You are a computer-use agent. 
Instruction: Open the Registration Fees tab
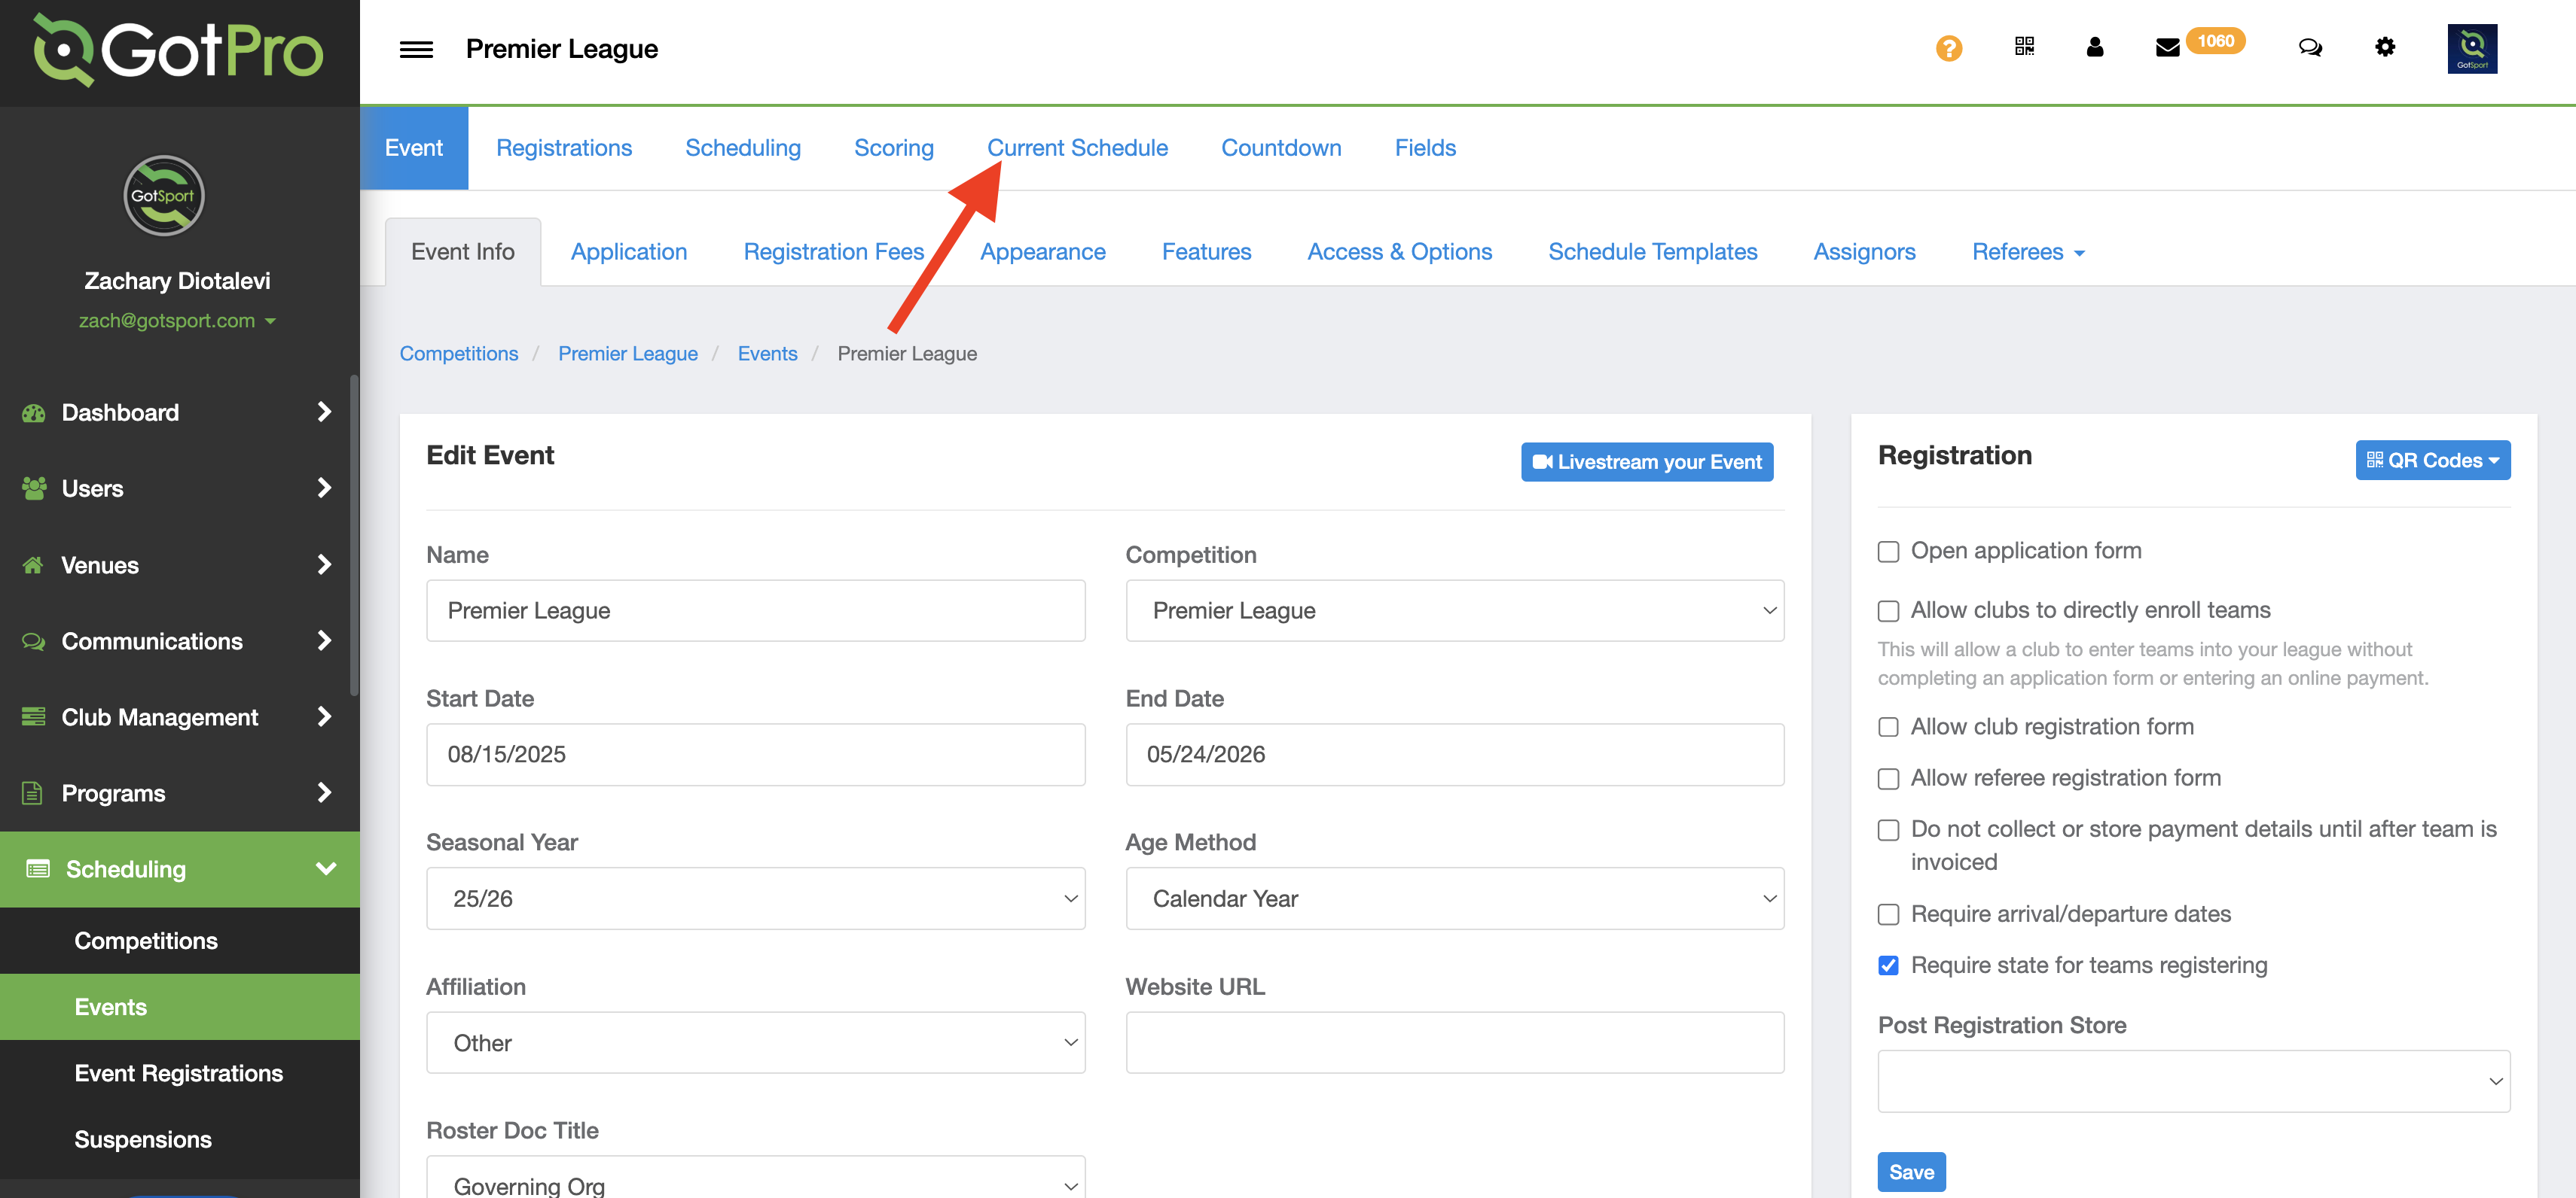pyautogui.click(x=833, y=252)
